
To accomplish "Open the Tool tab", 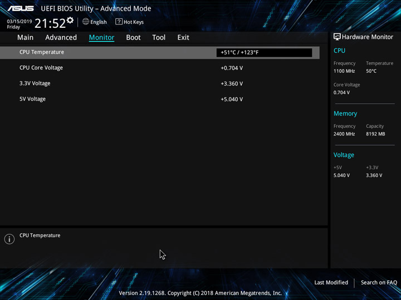I will pos(159,38).
